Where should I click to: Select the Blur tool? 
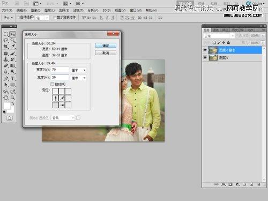pyautogui.click(x=6, y=71)
